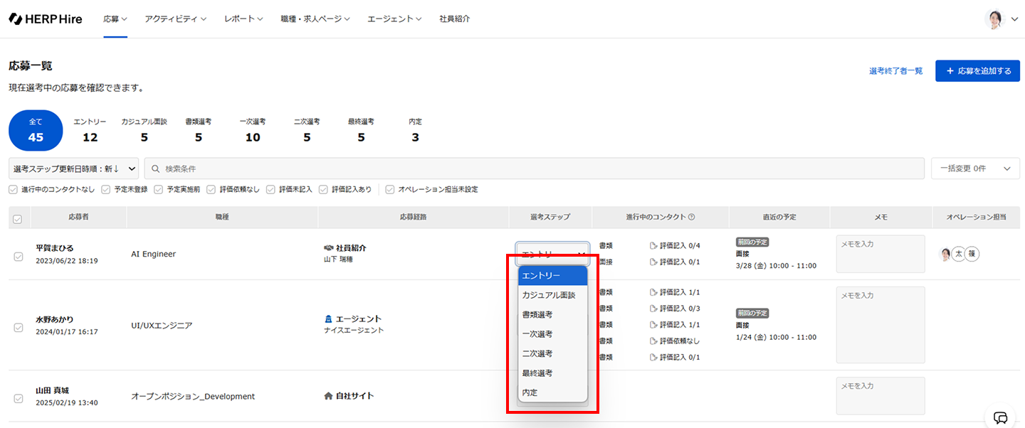Click 水野あかり's 評価記入 0/3 evaluation icon
This screenshot has width=1025, height=428.
pyautogui.click(x=653, y=309)
